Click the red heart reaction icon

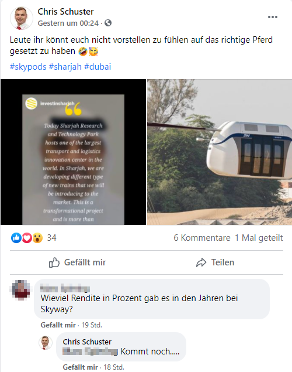[x=27, y=238]
